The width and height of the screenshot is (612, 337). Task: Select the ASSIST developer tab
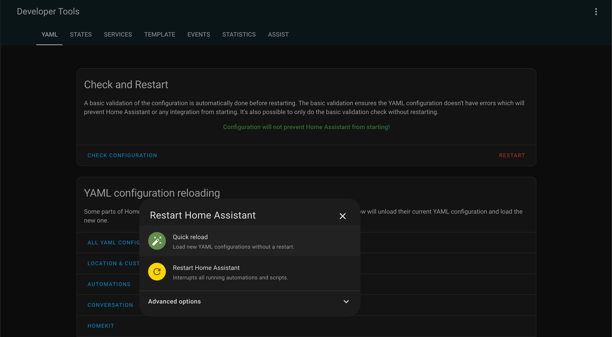[x=278, y=34]
